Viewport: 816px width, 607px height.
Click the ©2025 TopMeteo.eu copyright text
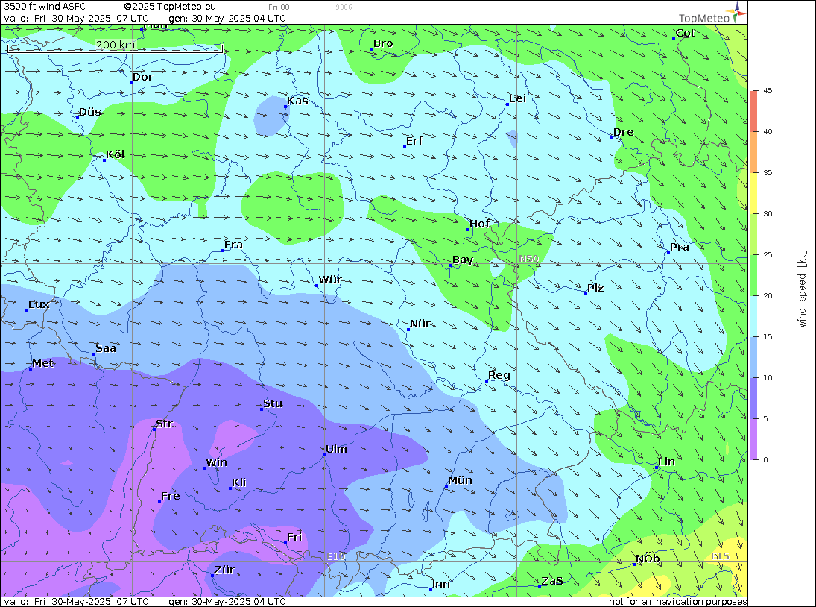(x=170, y=7)
